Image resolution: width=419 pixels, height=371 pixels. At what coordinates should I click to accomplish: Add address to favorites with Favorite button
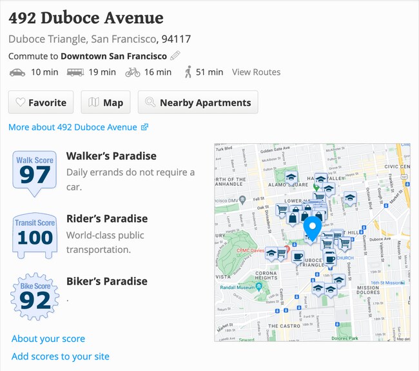[x=41, y=102]
